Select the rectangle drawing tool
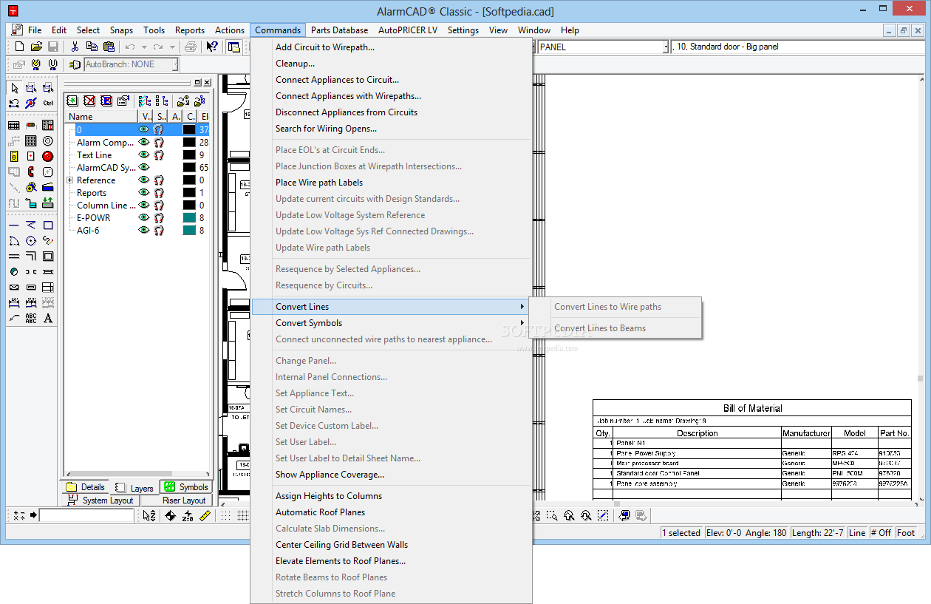This screenshot has height=604, width=931. [47, 225]
